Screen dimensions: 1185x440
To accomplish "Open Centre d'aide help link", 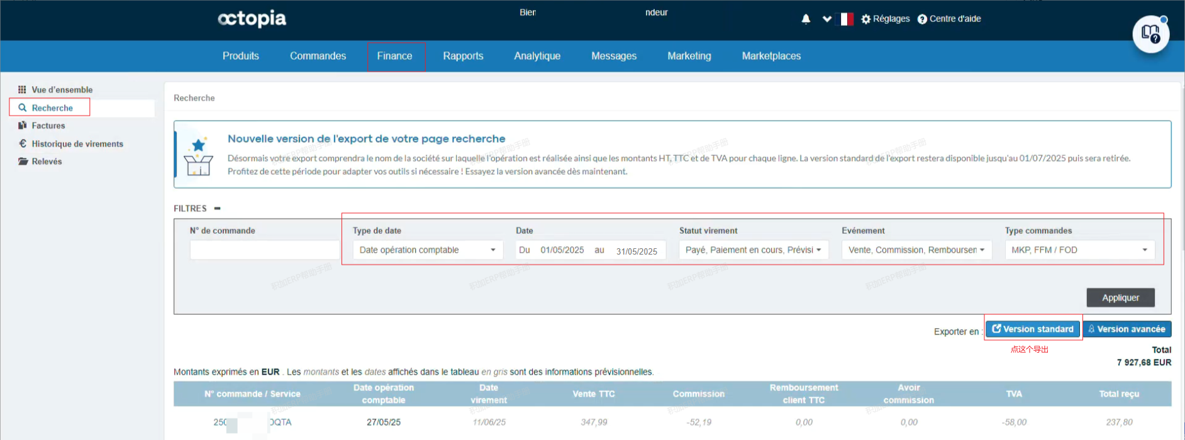I will coord(949,19).
